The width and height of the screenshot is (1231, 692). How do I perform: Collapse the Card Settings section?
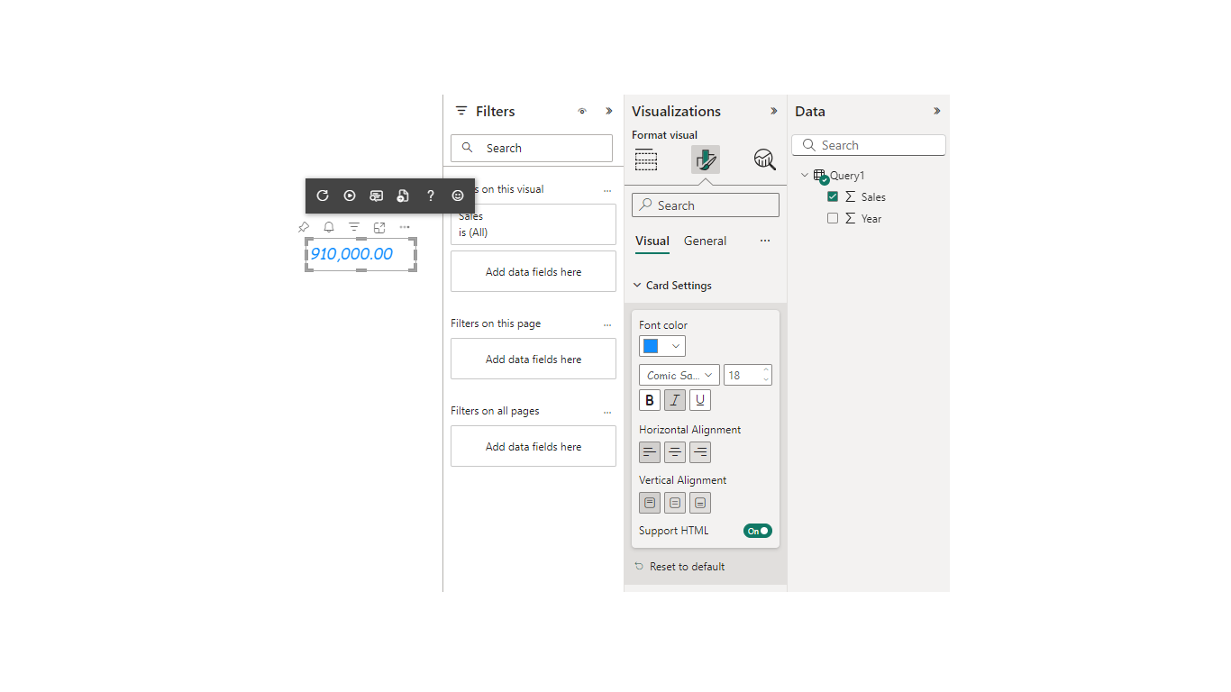pos(637,286)
